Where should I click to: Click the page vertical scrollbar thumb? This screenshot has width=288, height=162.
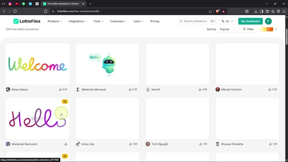pyautogui.click(x=287, y=37)
